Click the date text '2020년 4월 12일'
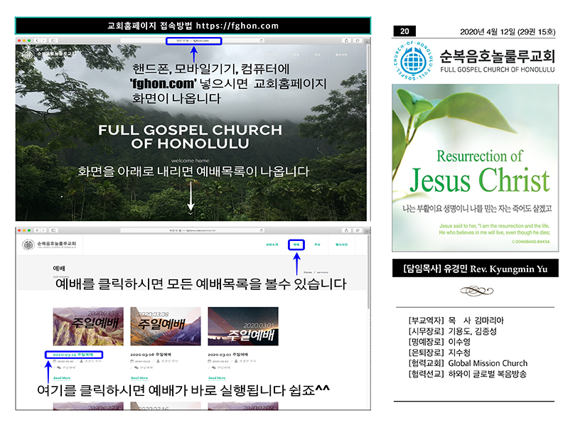 tap(488, 32)
